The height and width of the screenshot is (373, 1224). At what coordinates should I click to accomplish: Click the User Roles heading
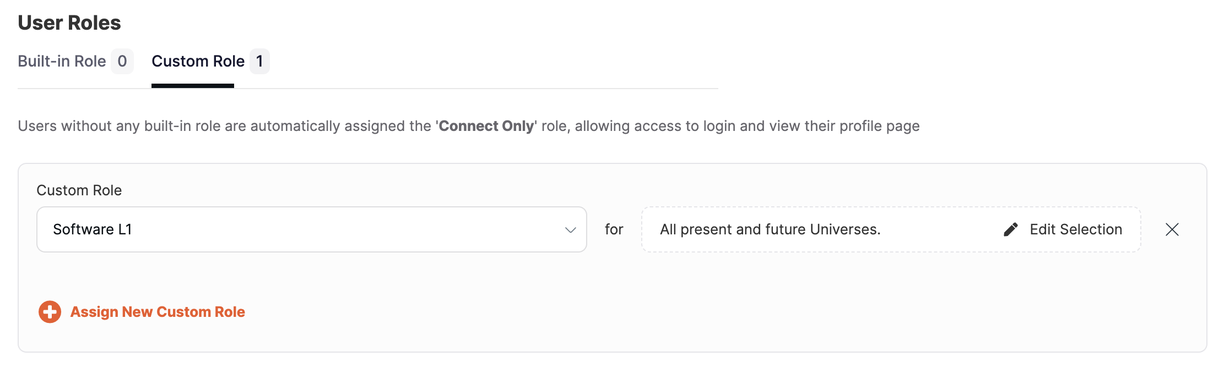click(x=69, y=23)
